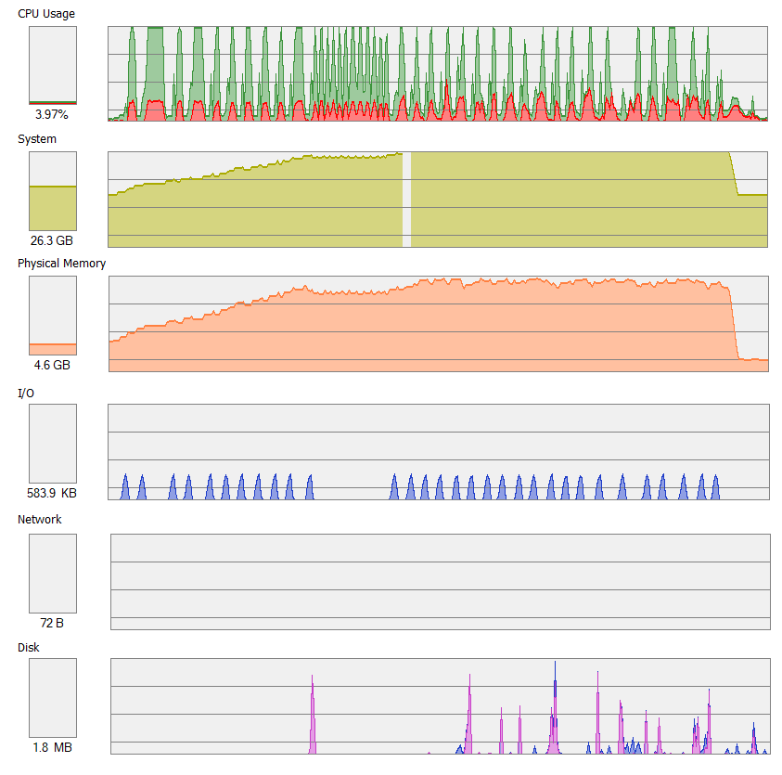Click the I/O mini gauge box
This screenshot has height=775, width=782.
click(x=53, y=444)
